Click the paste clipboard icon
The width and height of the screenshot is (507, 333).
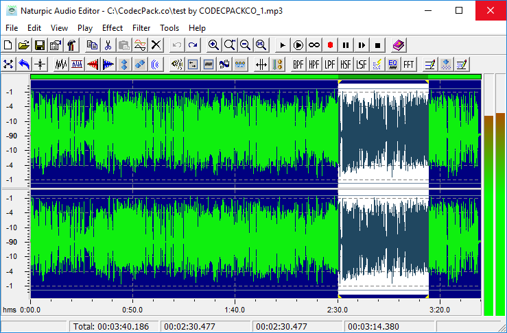[x=124, y=45]
